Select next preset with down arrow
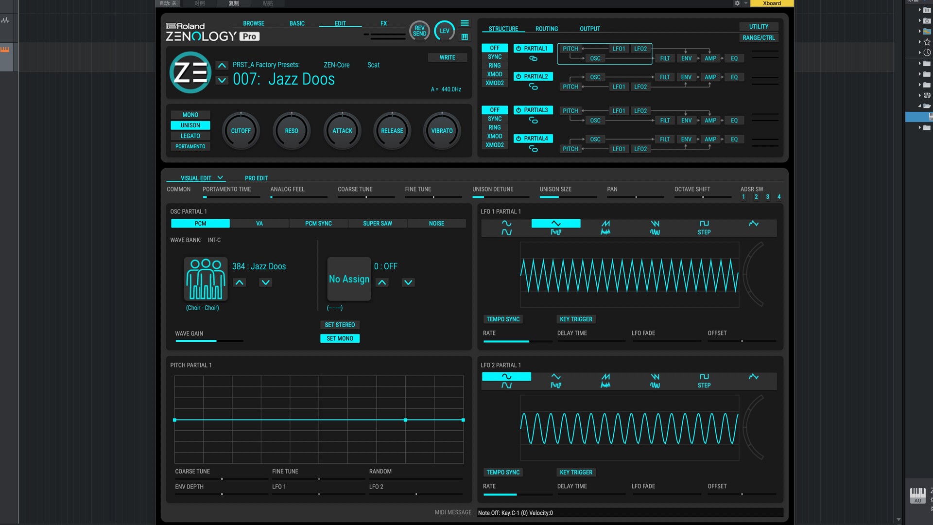933x525 pixels. click(x=222, y=80)
